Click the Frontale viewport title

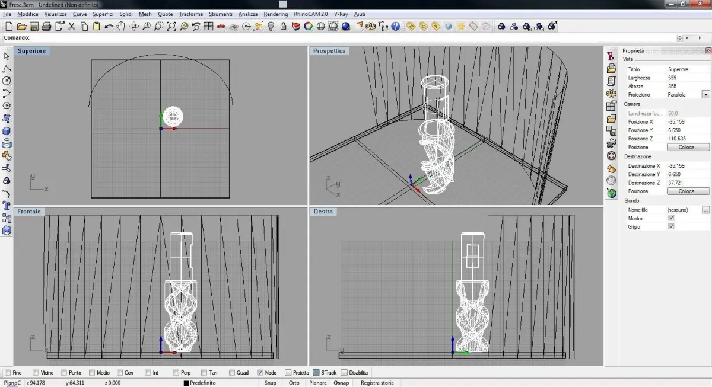29,211
